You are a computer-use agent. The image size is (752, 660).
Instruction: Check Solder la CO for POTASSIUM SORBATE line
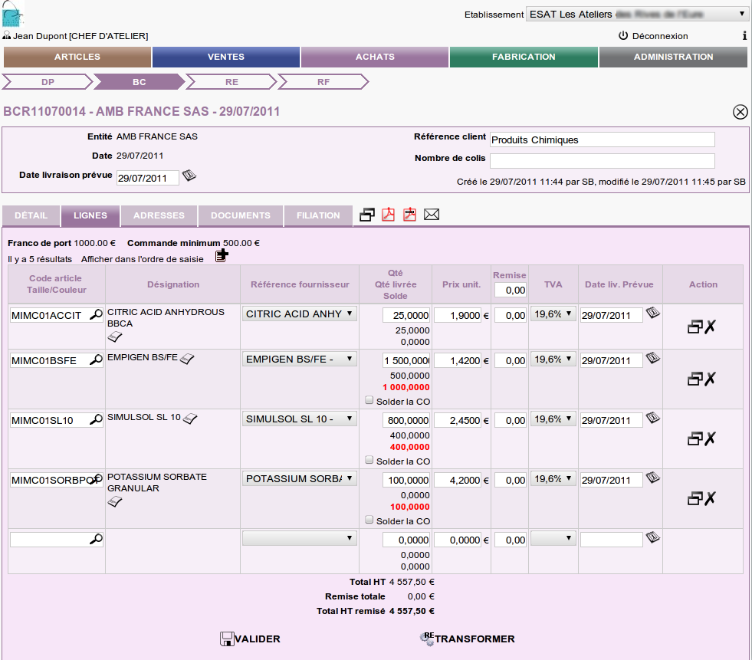tap(369, 520)
